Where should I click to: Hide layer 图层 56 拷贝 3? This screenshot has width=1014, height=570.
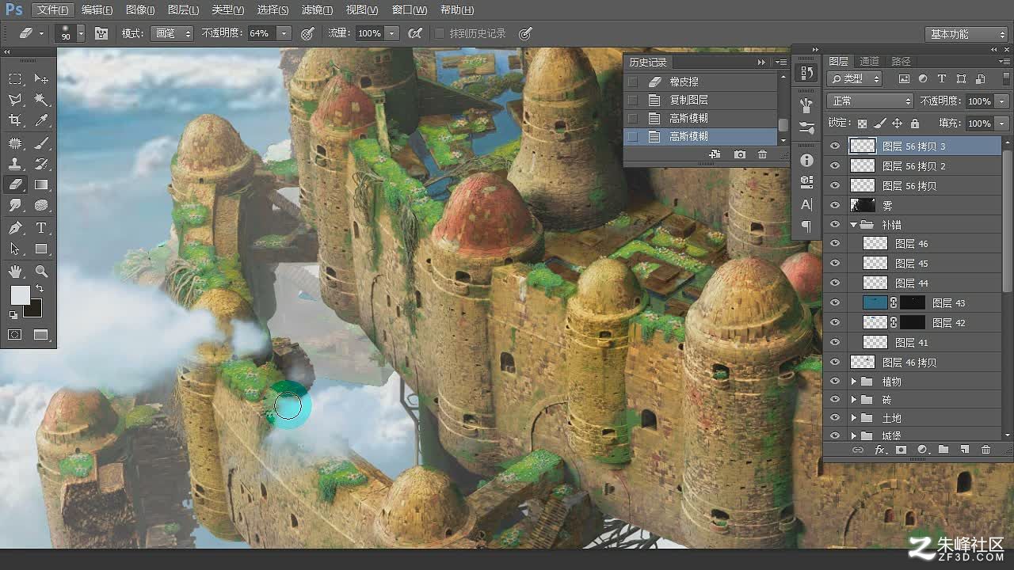click(834, 146)
